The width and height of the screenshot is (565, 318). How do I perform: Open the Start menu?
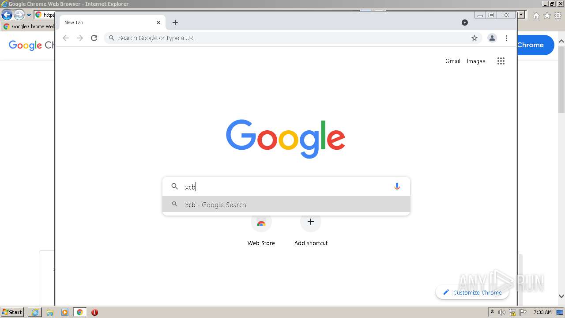[12, 312]
